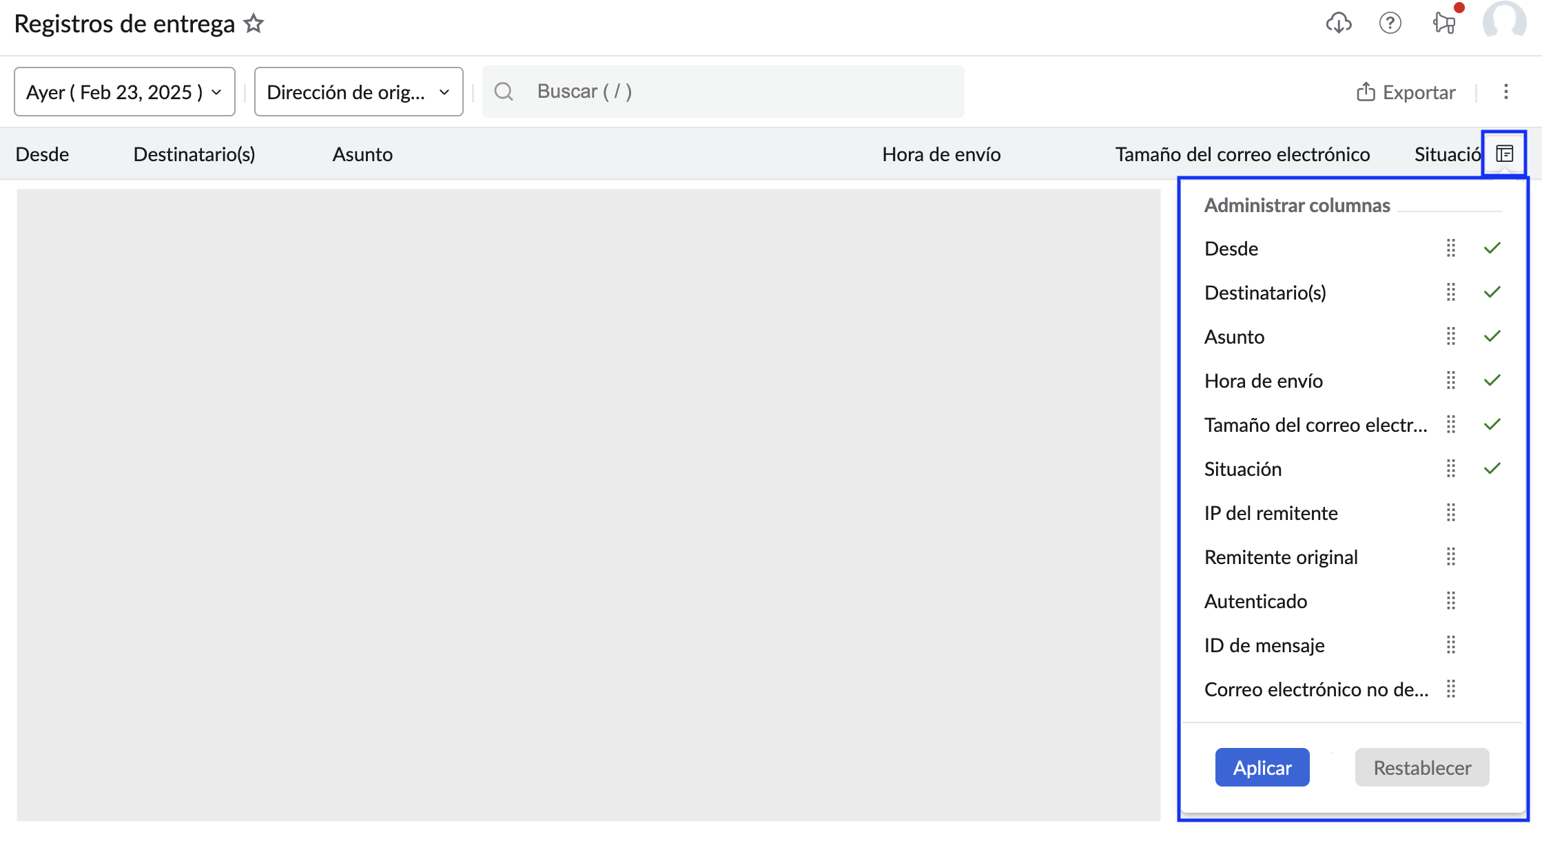
Task: Focus the Buscar search field
Action: coord(723,92)
